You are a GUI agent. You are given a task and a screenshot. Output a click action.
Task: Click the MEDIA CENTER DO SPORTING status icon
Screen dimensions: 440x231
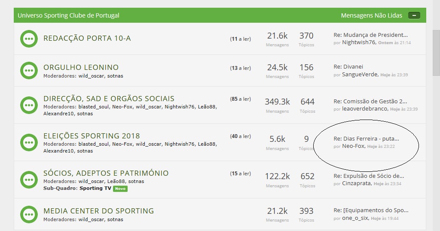[29, 214]
